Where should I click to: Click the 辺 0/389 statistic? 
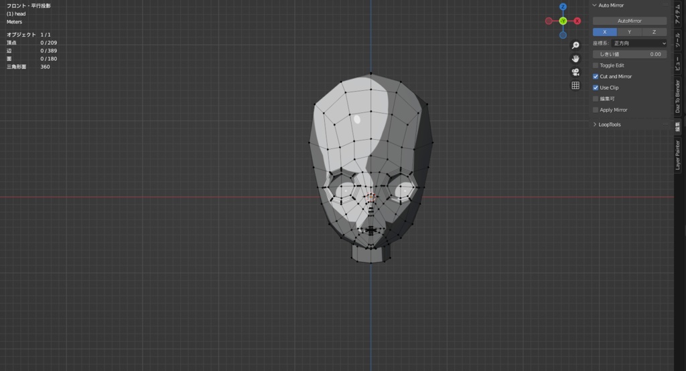pos(31,51)
